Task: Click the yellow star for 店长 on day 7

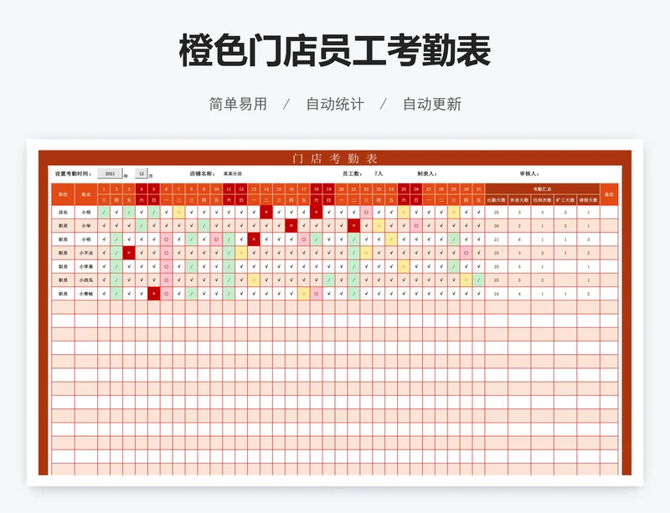Action: coord(178,213)
